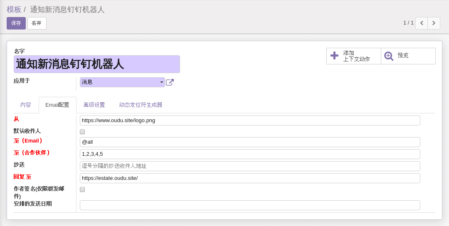Open external link icon beside 消息 dropdown
This screenshot has width=449, height=226.
pos(170,82)
